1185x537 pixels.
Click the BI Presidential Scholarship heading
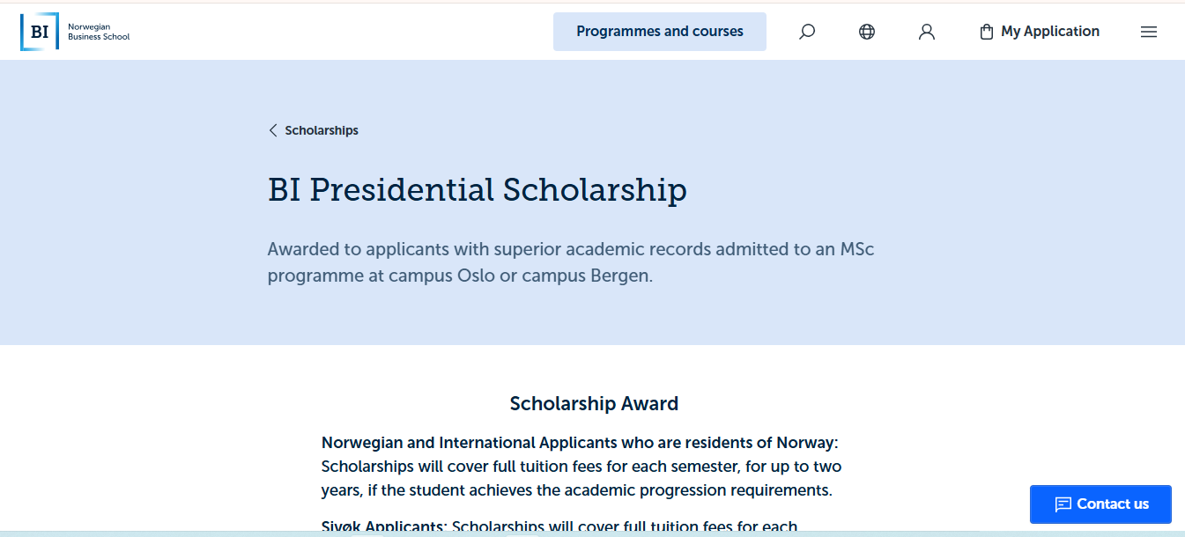coord(477,189)
